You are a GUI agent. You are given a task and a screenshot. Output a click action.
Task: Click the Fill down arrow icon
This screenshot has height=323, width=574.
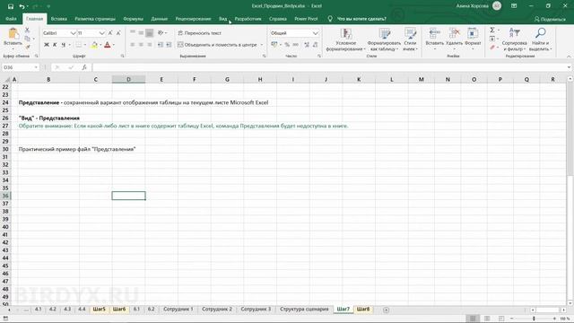click(492, 39)
